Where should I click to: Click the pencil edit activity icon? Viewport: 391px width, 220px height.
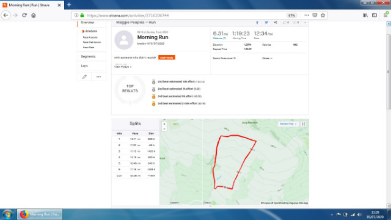(x=84, y=76)
